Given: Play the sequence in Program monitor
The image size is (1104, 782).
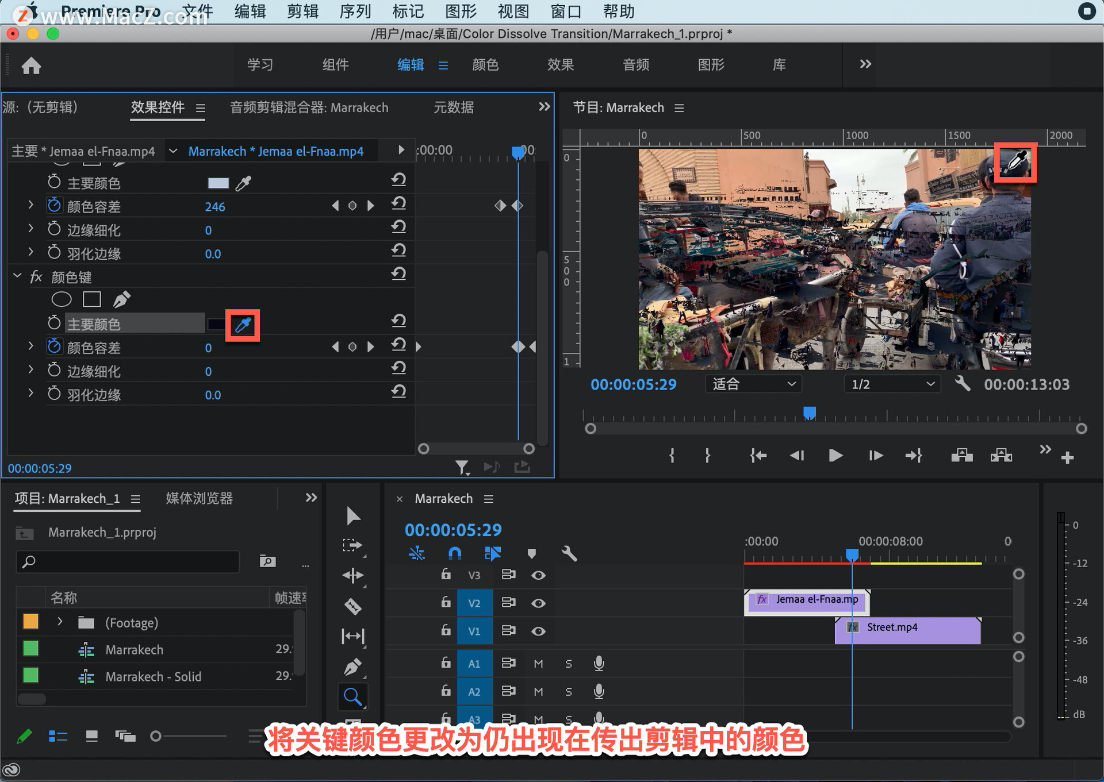Looking at the screenshot, I should (835, 456).
